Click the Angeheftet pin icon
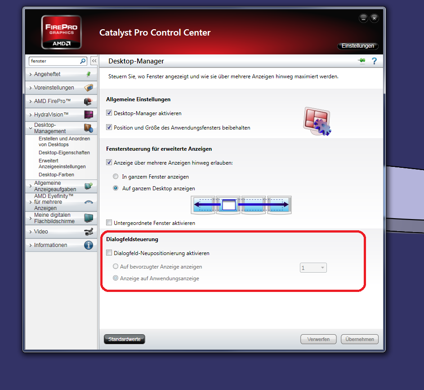This screenshot has height=390, width=424. point(89,74)
